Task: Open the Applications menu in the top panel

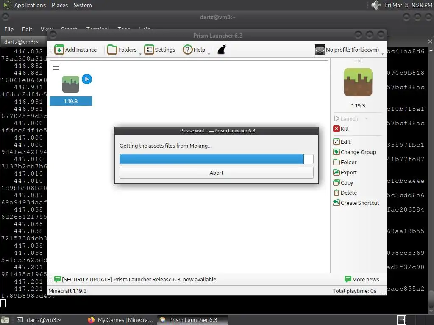Action: coord(30,5)
